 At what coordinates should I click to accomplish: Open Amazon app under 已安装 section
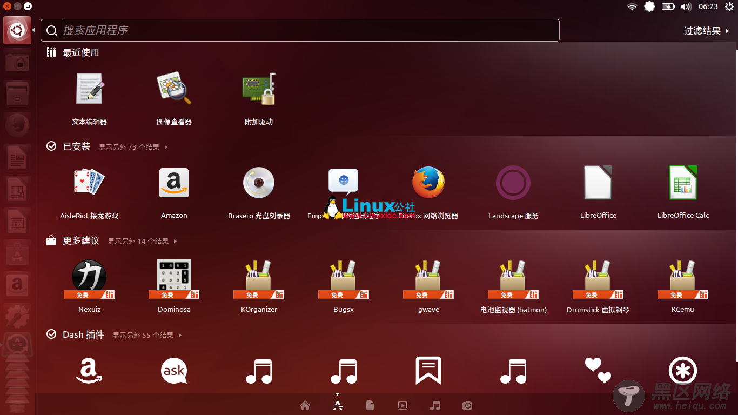(174, 183)
